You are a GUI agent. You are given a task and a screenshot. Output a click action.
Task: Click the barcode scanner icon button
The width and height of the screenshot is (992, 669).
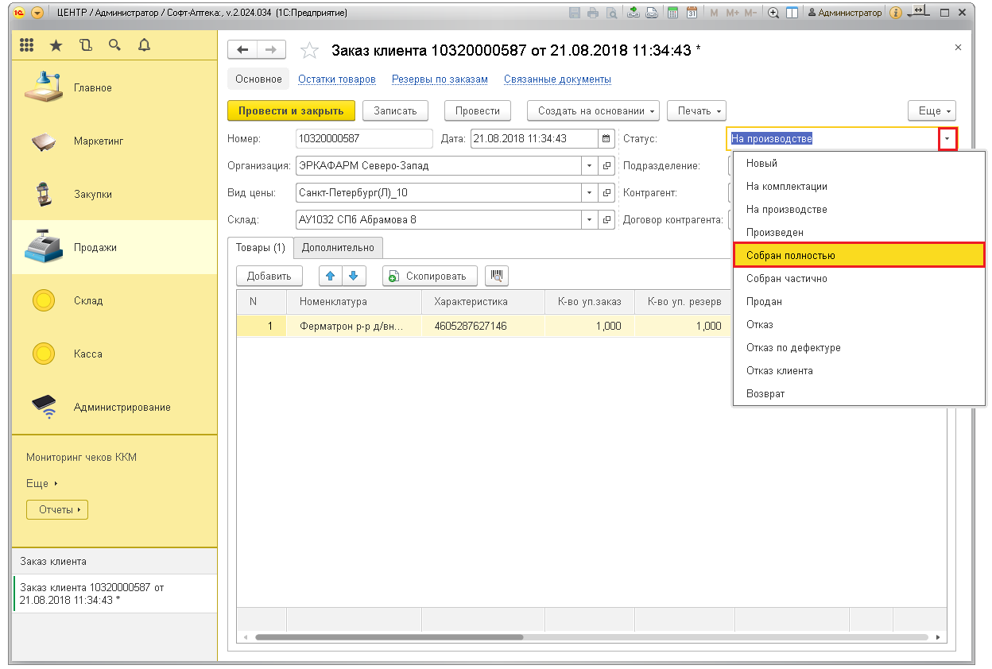pos(496,276)
